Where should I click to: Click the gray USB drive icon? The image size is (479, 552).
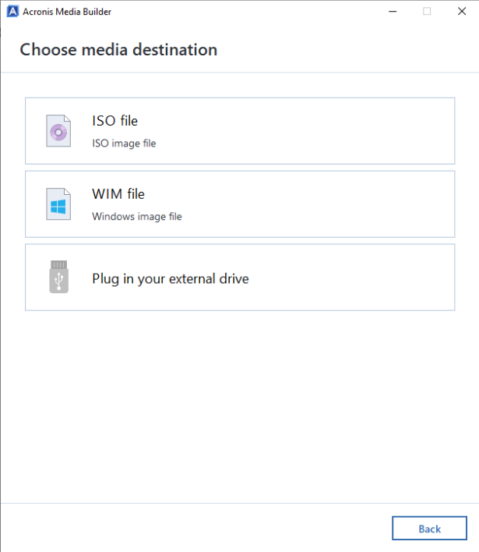[58, 278]
